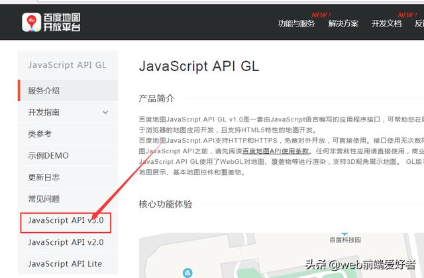
Task: Open 示例DEMO in the sidebar
Action: coord(68,155)
